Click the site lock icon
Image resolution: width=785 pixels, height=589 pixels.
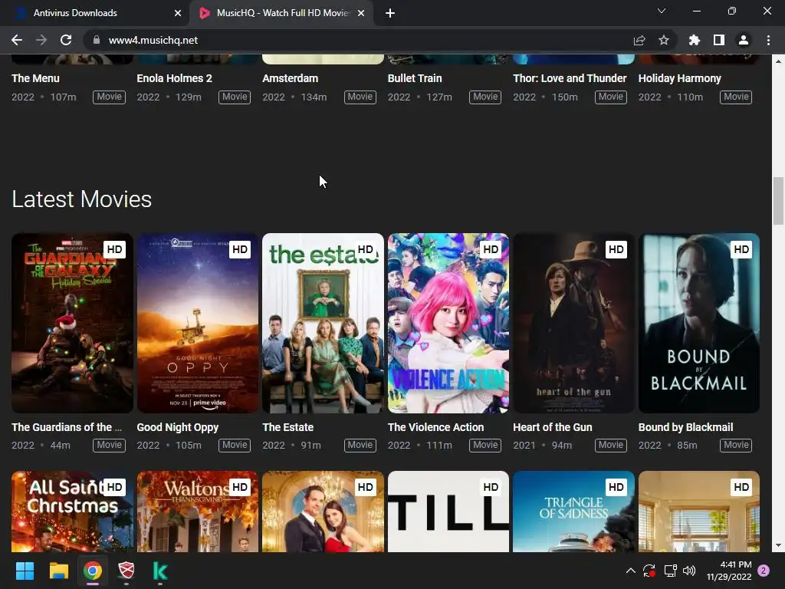pos(97,40)
